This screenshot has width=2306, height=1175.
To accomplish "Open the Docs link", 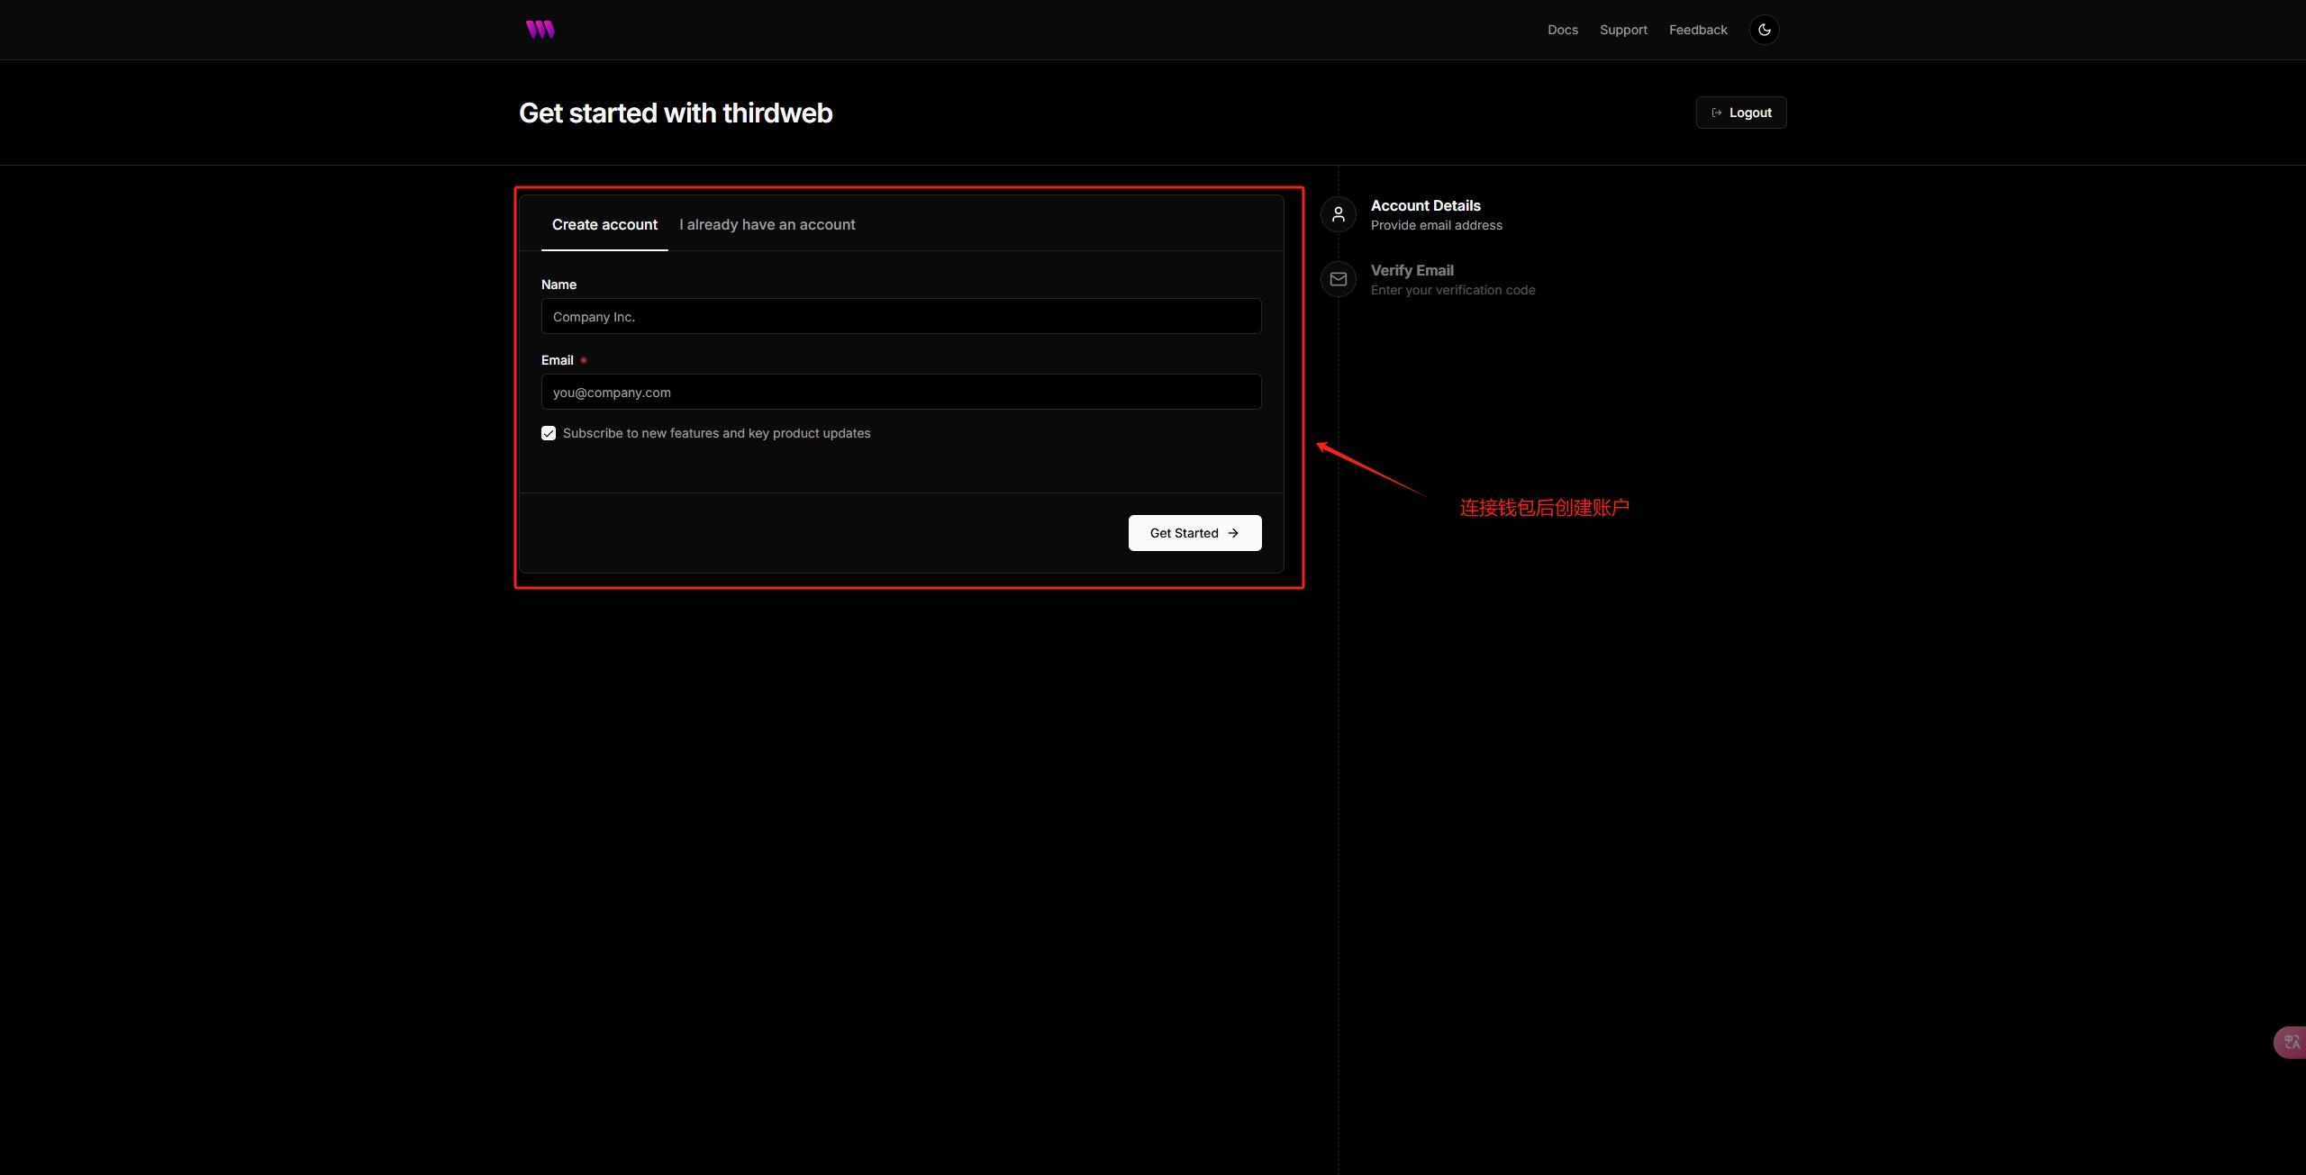I will (x=1562, y=30).
